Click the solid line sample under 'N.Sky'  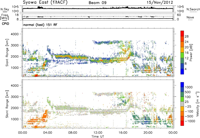tap(5, 12)
